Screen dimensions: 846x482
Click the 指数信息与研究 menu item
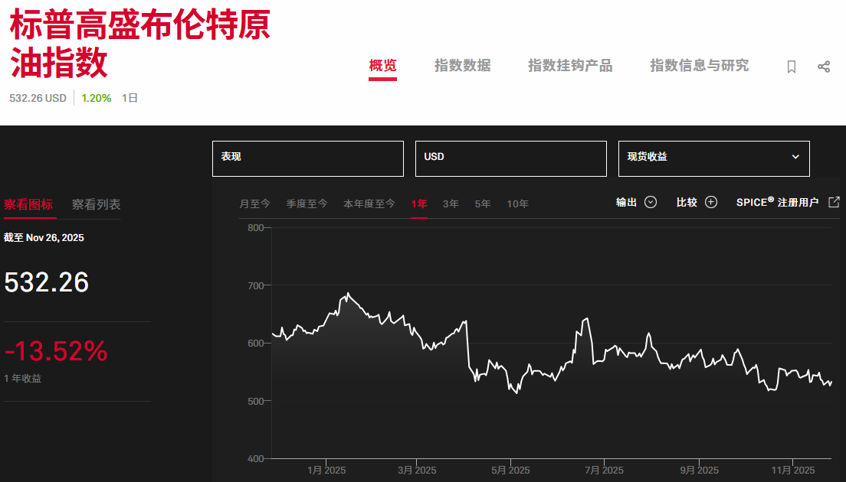699,66
